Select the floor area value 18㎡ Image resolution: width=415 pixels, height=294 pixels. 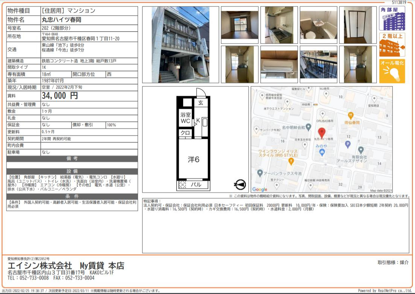coord(46,74)
